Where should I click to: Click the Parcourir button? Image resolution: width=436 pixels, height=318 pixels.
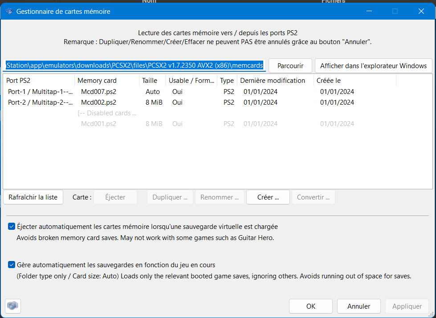coord(290,65)
